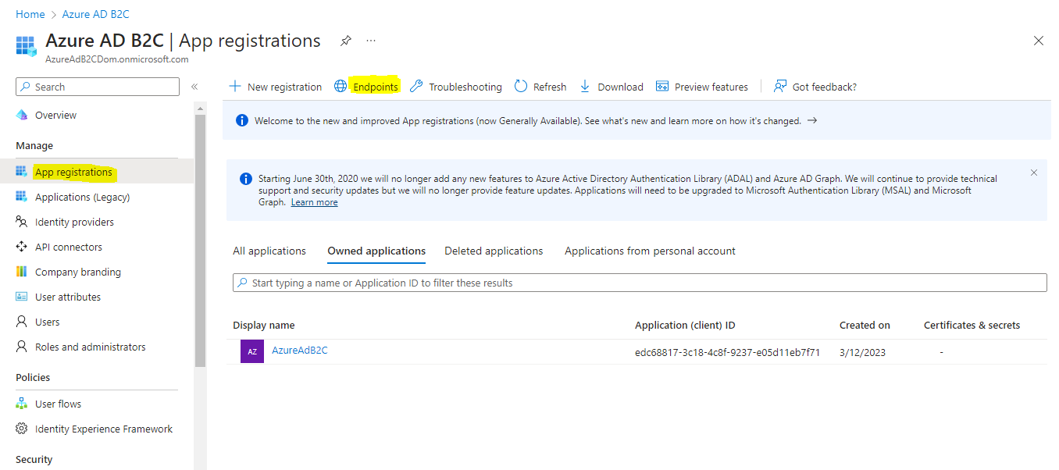Screen dimensions: 1059x470
Task: Click the App registrations grid icon
Action: pyautogui.click(x=22, y=172)
